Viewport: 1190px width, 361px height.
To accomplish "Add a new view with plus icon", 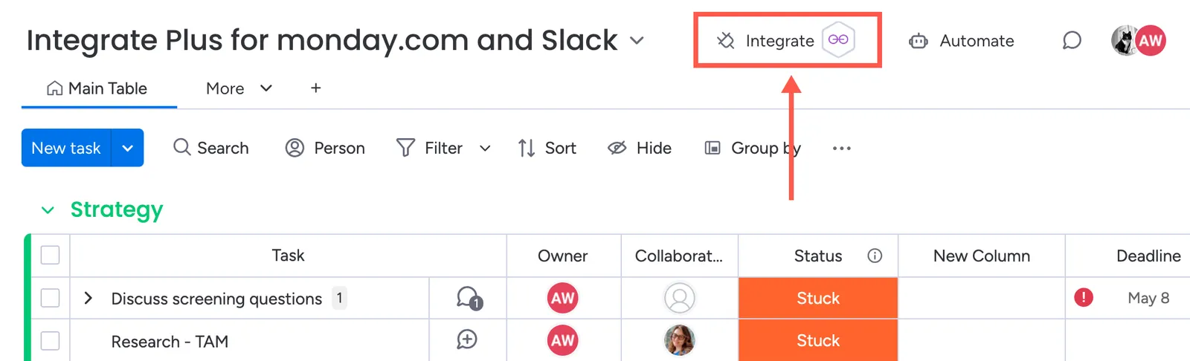I will tap(316, 88).
